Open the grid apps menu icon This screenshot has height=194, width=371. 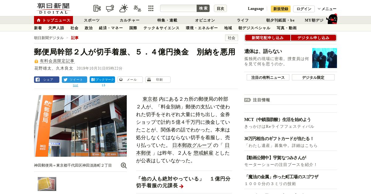(151, 8)
